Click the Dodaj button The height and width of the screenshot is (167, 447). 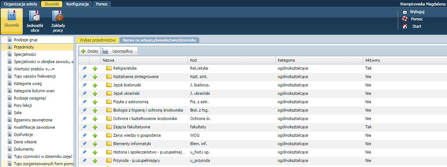pos(90,51)
